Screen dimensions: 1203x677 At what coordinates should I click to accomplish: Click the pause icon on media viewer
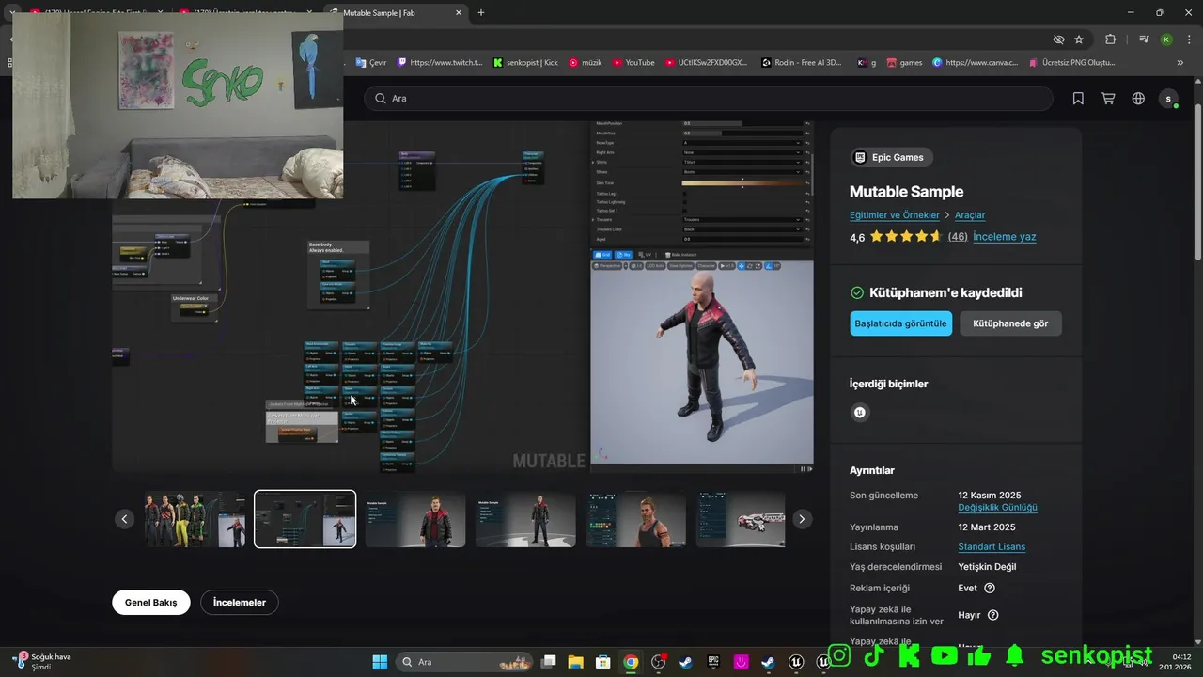pyautogui.click(x=805, y=468)
